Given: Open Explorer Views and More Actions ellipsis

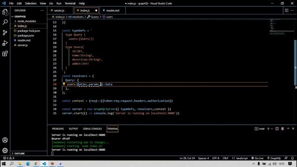Looking at the screenshot, I should point(42,10).
